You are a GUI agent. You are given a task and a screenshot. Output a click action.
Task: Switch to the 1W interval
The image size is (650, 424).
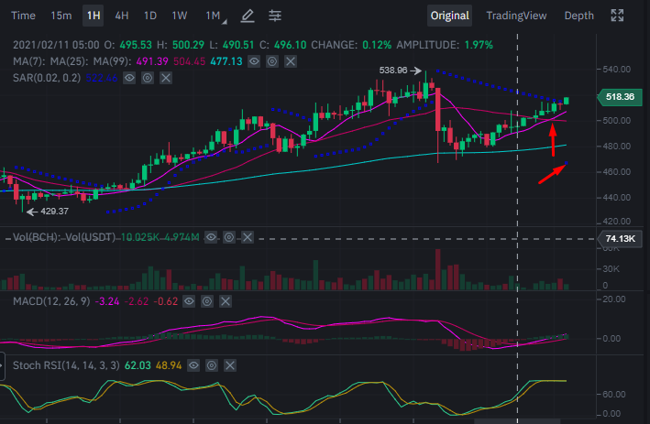pyautogui.click(x=180, y=16)
